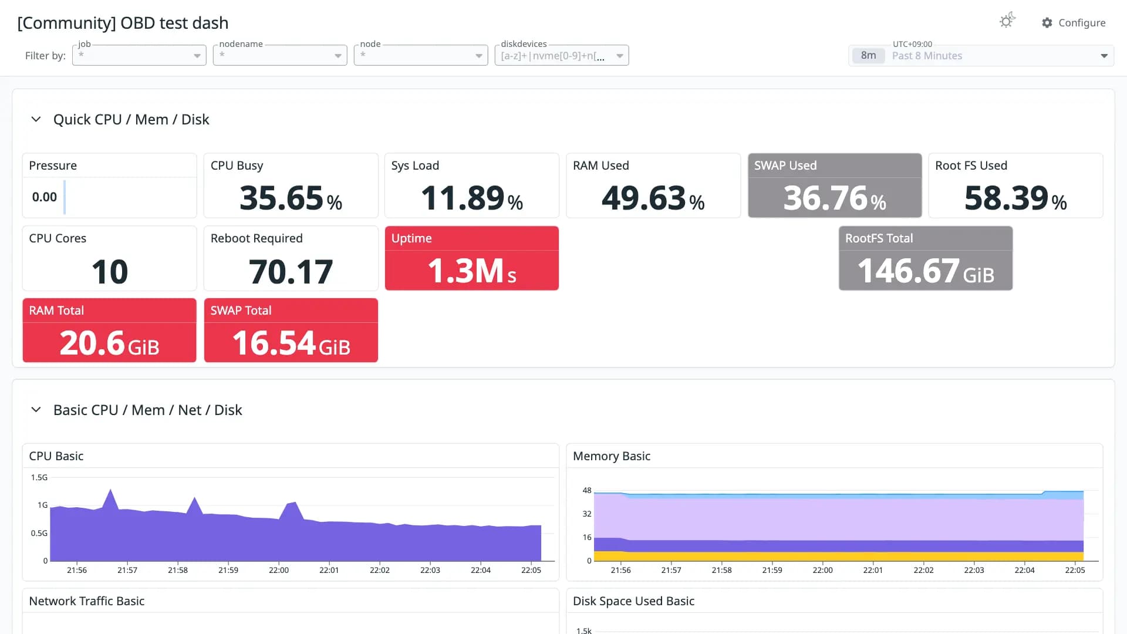1127x634 pixels.
Task: Select the Pressure widget value 0.00
Action: [x=45, y=197]
